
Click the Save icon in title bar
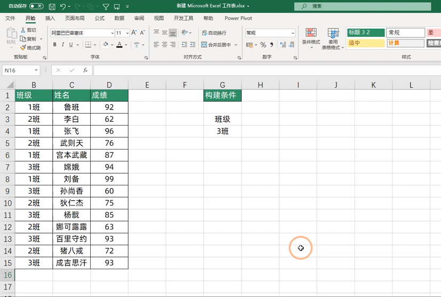[52, 7]
